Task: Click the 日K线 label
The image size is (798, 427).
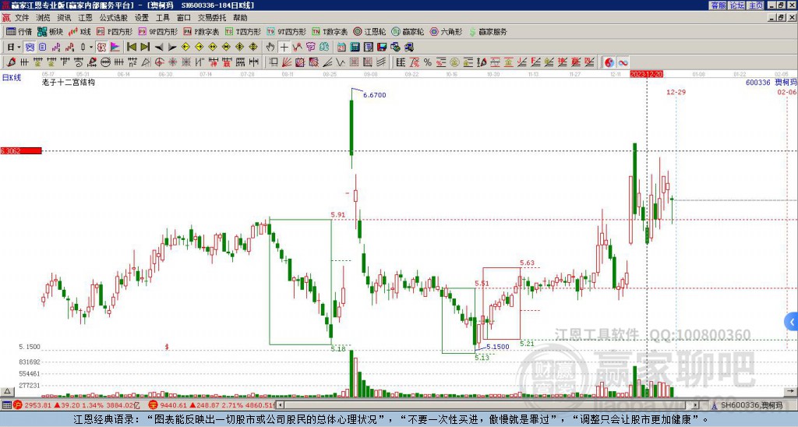Action: tap(11, 78)
